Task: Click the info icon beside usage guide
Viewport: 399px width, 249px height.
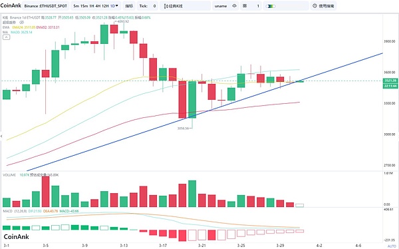Action: 315,5
